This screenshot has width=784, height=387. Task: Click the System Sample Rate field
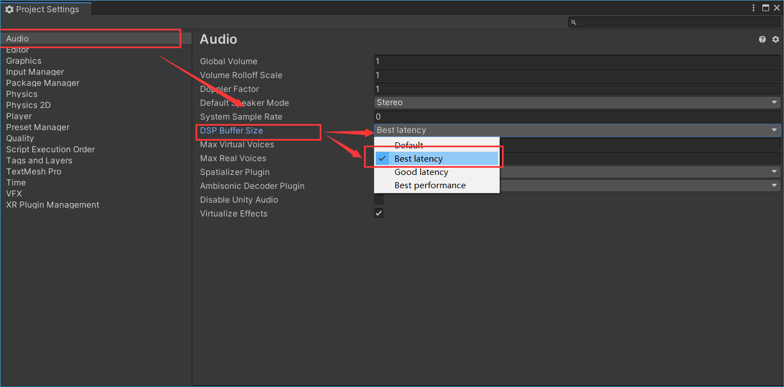click(576, 116)
